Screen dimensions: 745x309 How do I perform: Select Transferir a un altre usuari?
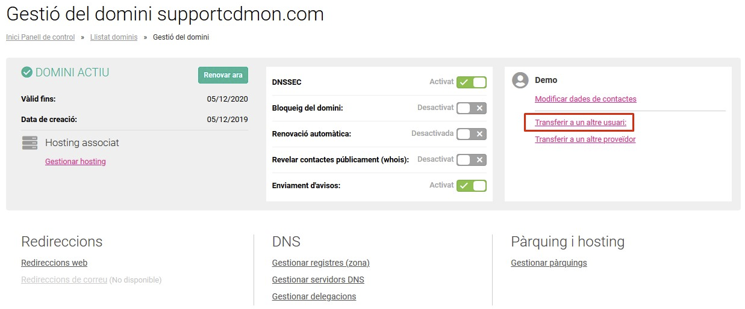click(x=581, y=123)
